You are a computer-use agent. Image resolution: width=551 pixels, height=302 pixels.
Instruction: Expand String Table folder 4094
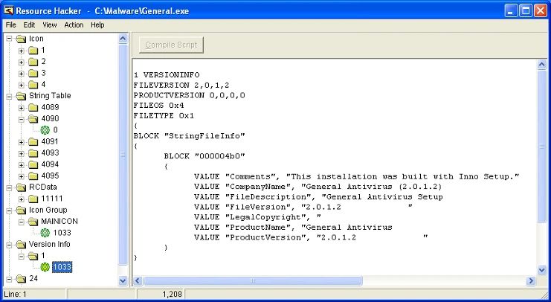(x=22, y=165)
